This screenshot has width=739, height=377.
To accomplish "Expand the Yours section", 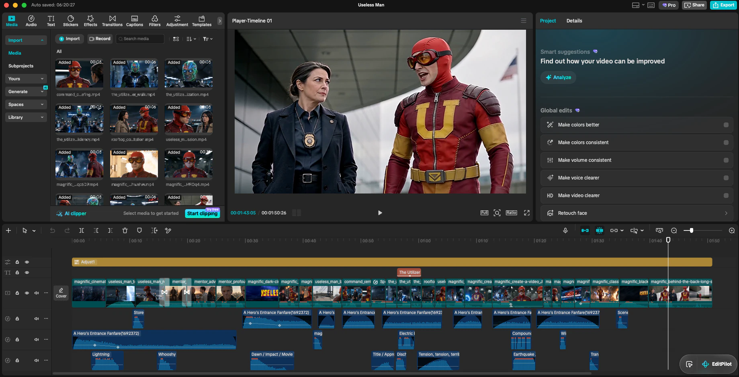I will click(x=26, y=79).
